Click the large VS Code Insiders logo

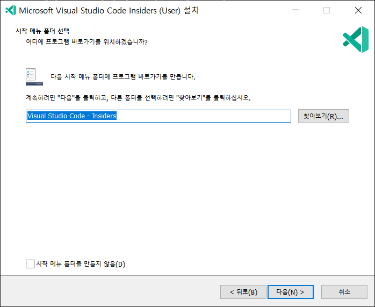click(356, 39)
